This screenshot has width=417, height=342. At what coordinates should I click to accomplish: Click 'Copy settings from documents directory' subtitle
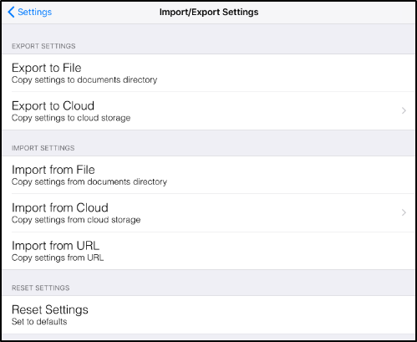(89, 182)
